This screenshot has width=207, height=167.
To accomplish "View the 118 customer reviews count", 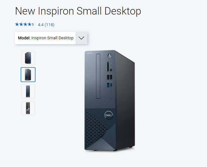I will (x=49, y=25).
